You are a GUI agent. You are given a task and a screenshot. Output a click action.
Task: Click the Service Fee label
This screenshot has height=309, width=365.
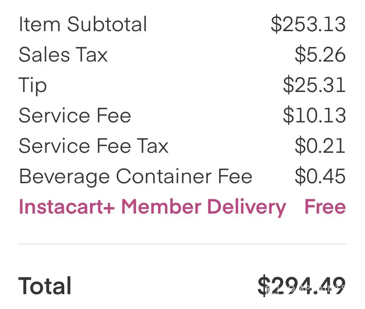(75, 116)
